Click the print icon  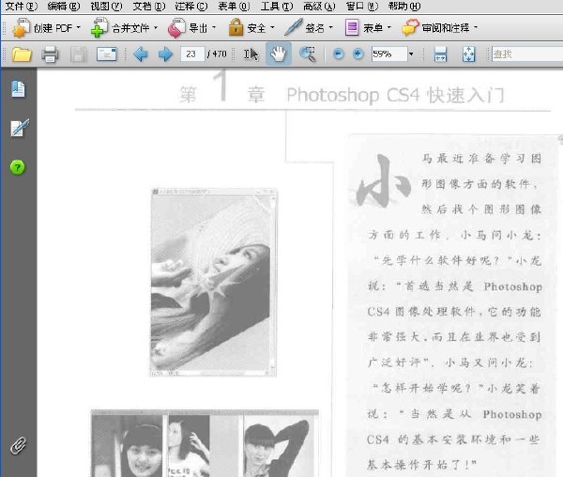click(x=50, y=54)
